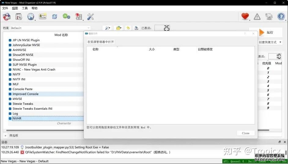Open the Default profile dropdown

50,28
